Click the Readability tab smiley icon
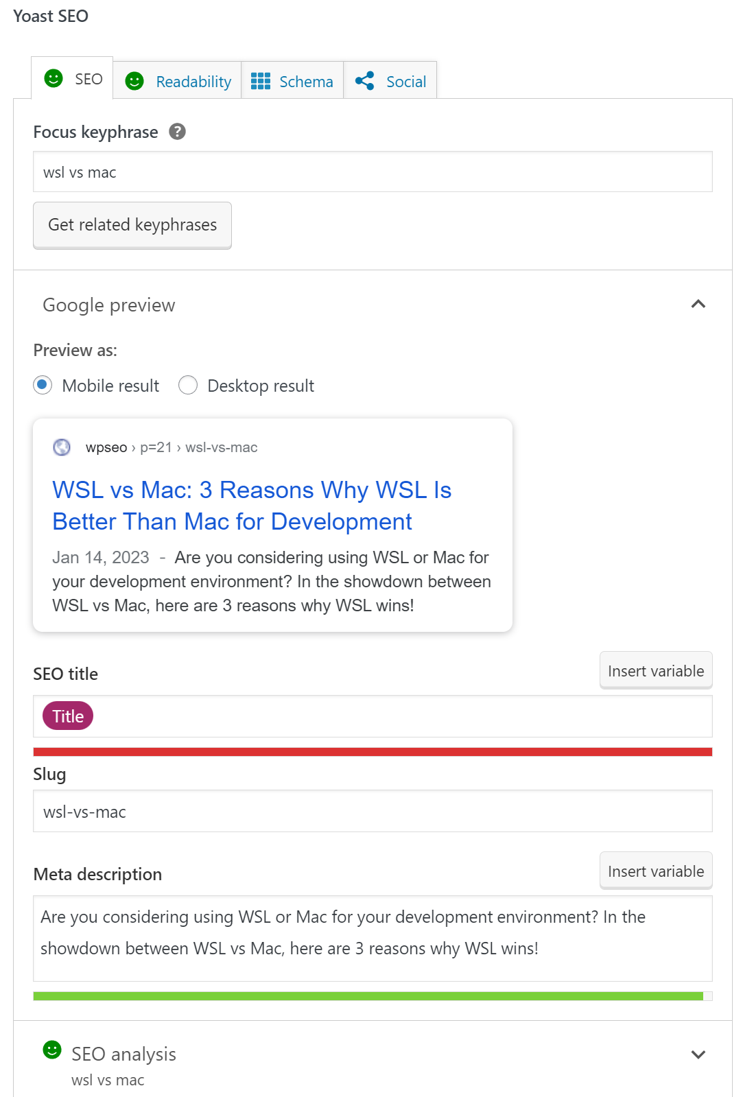Screen dimensions: 743x1097 134,81
